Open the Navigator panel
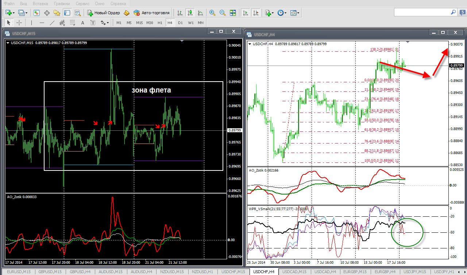Image resolution: width=467 pixels, height=275 pixels. coord(57,13)
